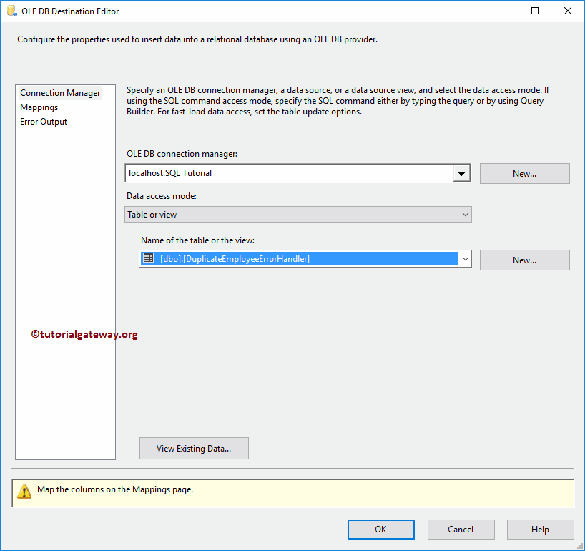585x551 pixels.
Task: Click New next to the table name dropdown
Action: point(524,260)
